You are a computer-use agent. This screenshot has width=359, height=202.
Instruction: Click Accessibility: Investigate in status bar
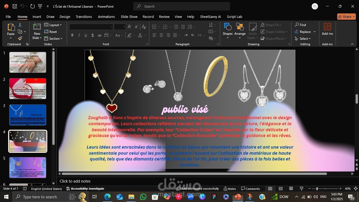(x=85, y=189)
